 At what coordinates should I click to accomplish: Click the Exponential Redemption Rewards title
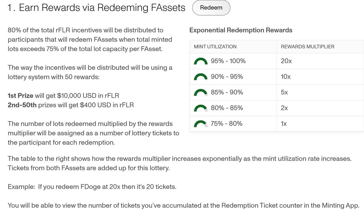241,30
